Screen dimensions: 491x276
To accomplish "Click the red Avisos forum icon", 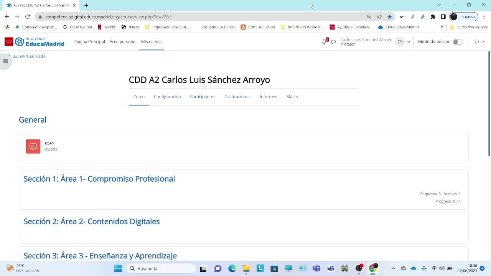I will coord(33,146).
